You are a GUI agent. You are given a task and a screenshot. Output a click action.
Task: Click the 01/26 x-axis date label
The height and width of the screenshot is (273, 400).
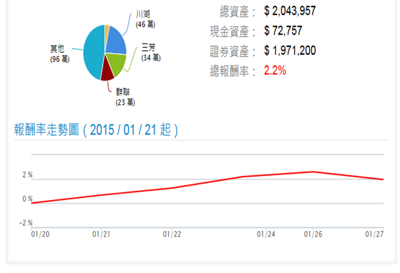pos(313,234)
